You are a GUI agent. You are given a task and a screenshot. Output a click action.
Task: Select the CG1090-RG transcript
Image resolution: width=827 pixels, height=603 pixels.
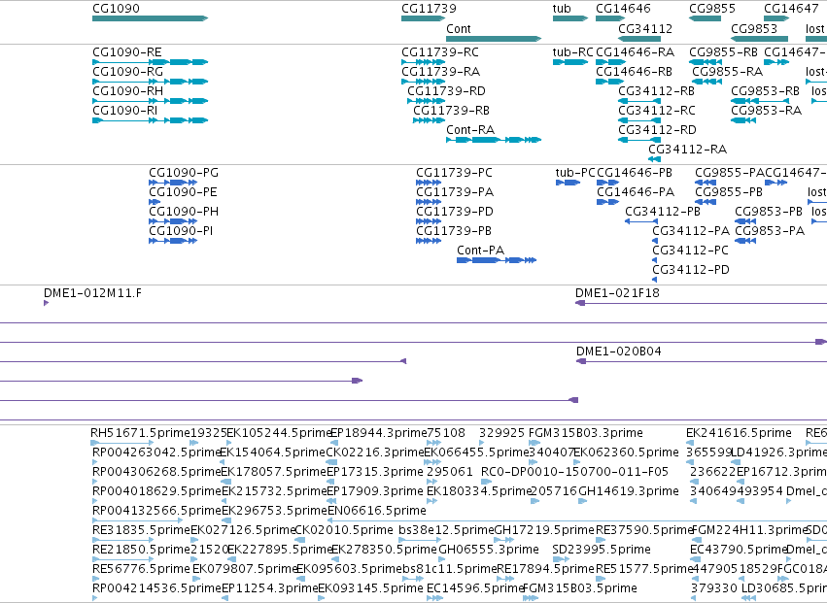151,82
